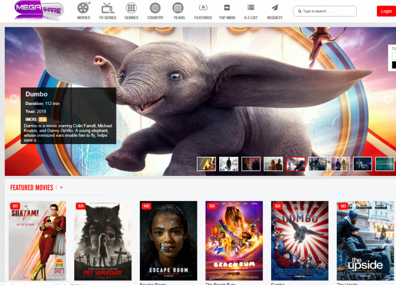Open the TV-Series television icon
This screenshot has height=285, width=396.
(108, 8)
